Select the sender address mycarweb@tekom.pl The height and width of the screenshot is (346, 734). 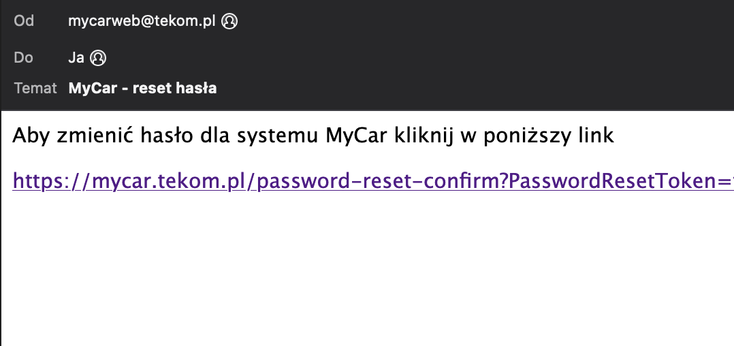[142, 21]
